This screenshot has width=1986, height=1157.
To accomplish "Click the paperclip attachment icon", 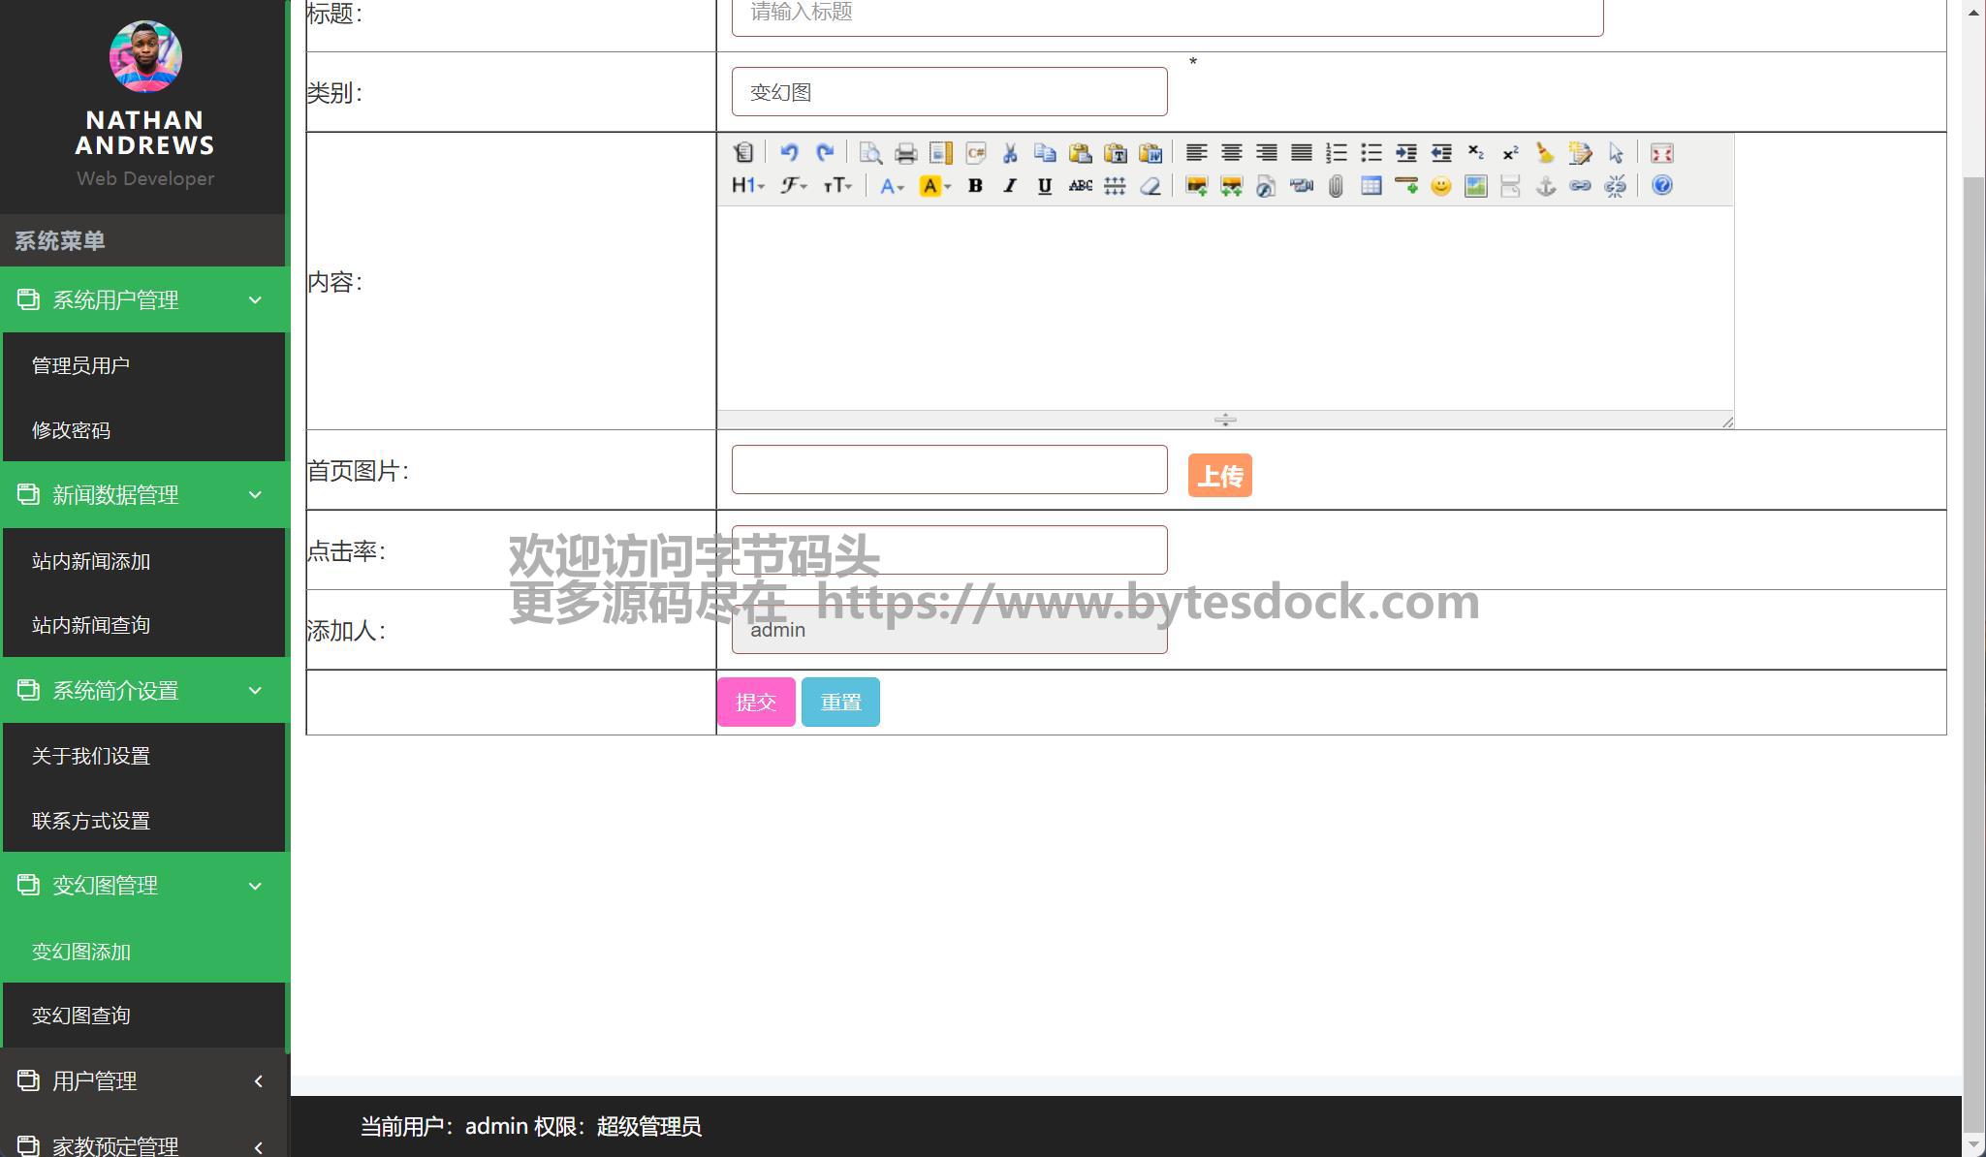I will (x=1336, y=186).
